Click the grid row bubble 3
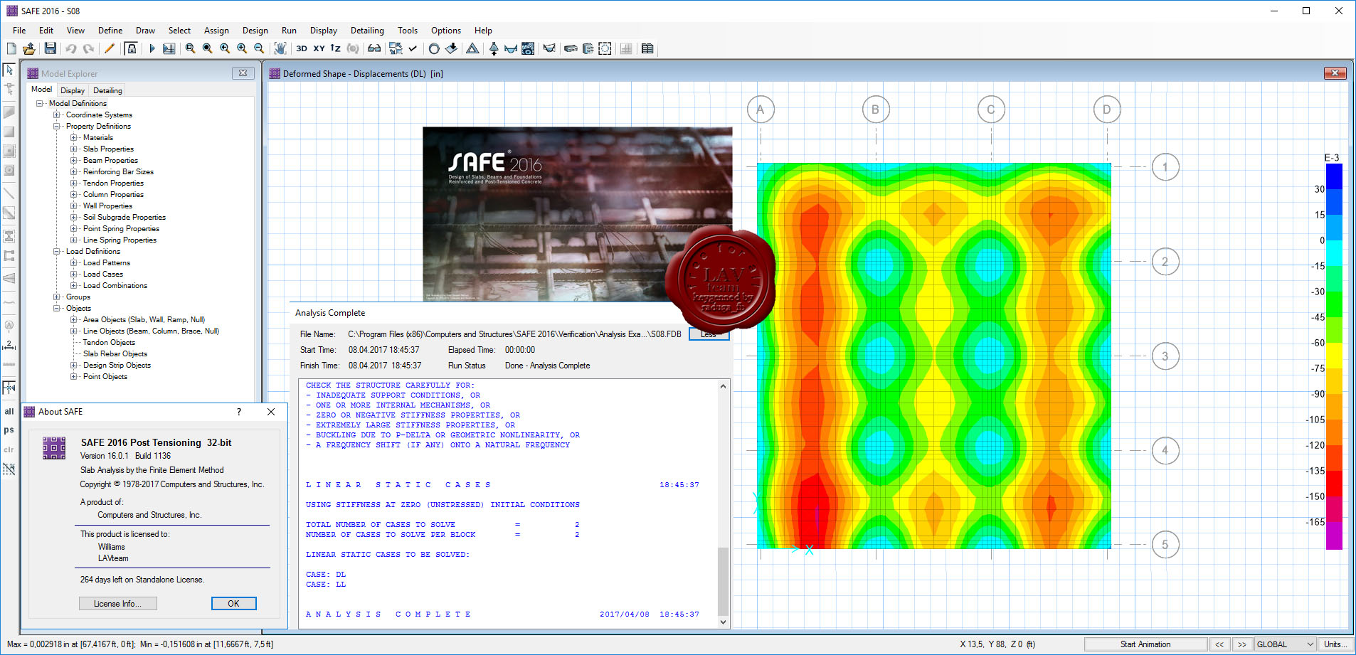Viewport: 1356px width, 655px height. tap(1165, 356)
